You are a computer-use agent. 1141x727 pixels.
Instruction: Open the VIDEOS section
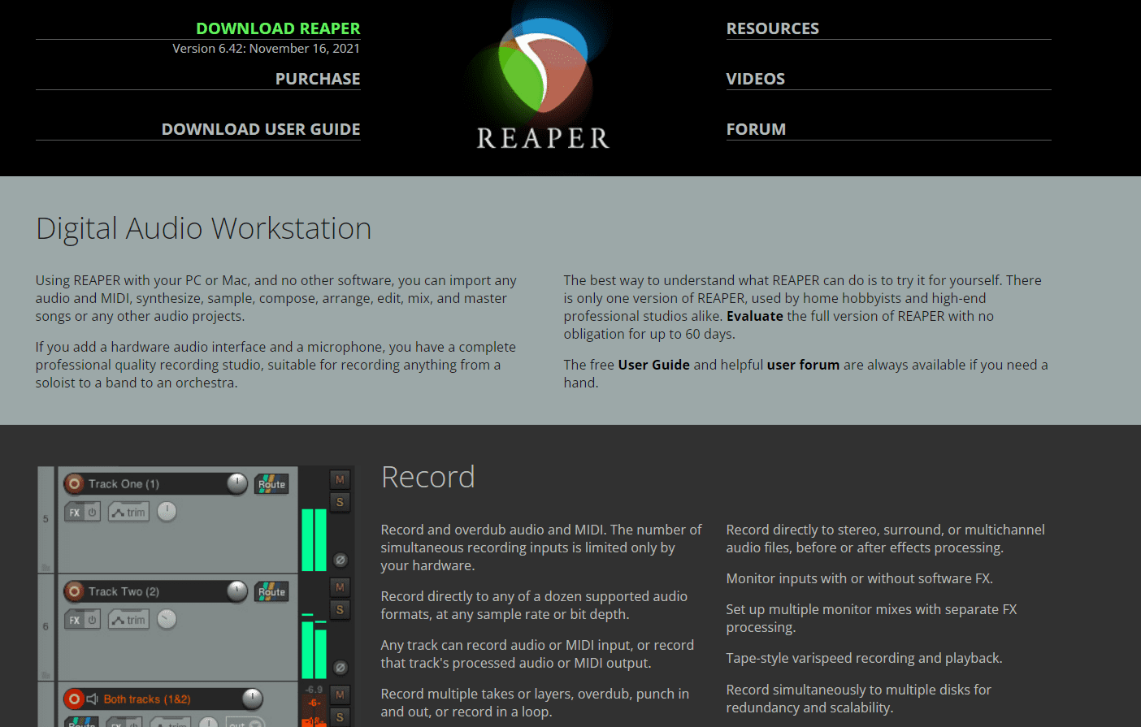(x=755, y=79)
